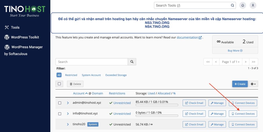
Task: Click the Delete button
Action: pos(75,84)
